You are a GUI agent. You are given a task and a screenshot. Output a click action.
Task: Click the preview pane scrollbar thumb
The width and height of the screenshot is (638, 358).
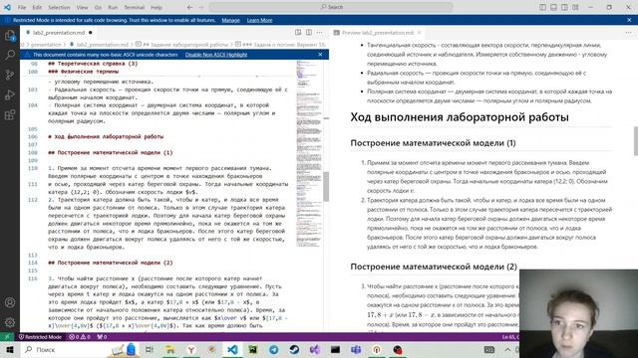pyautogui.click(x=635, y=141)
